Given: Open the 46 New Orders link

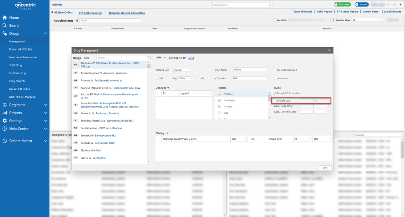Looking at the screenshot, I should (x=63, y=13).
